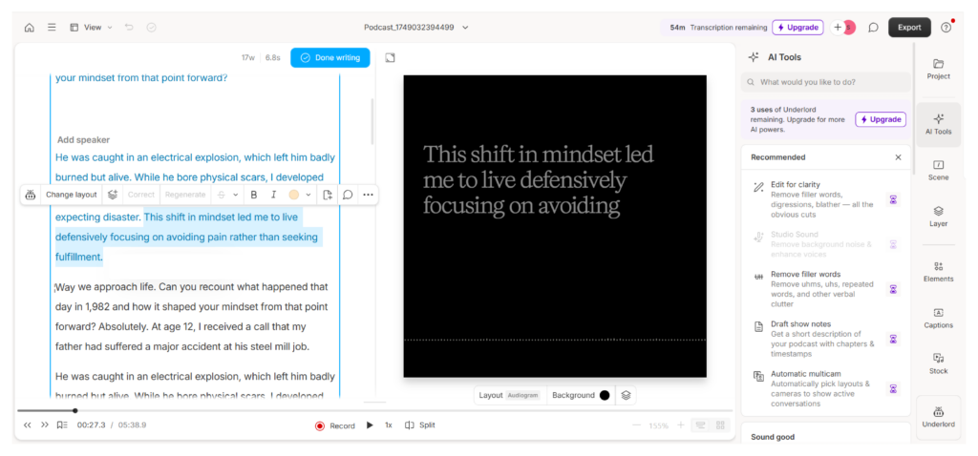This screenshot has height=456, width=978.
Task: Open the comments panel from top bar
Action: 873,28
